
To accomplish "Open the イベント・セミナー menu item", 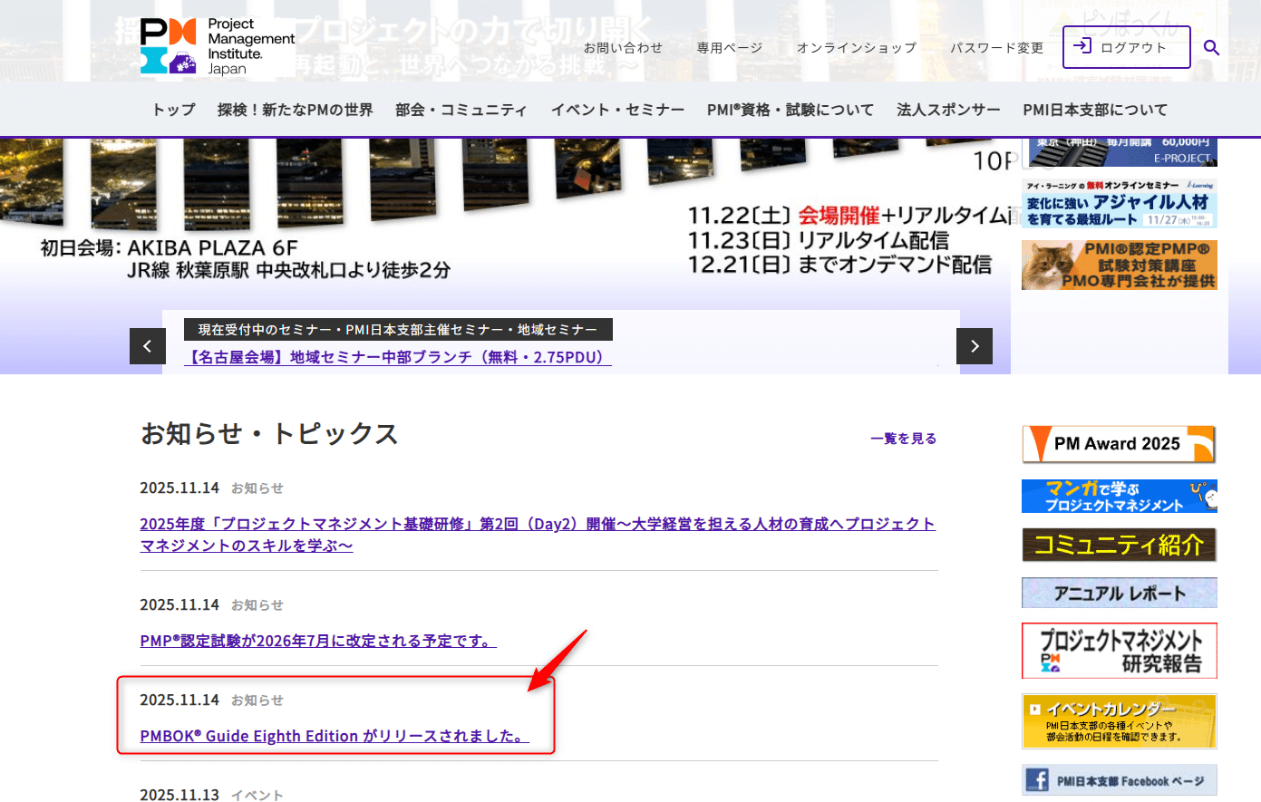I will (618, 109).
